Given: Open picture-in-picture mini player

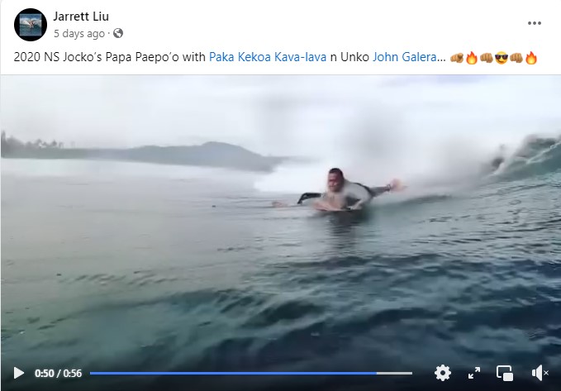Looking at the screenshot, I should pos(505,373).
